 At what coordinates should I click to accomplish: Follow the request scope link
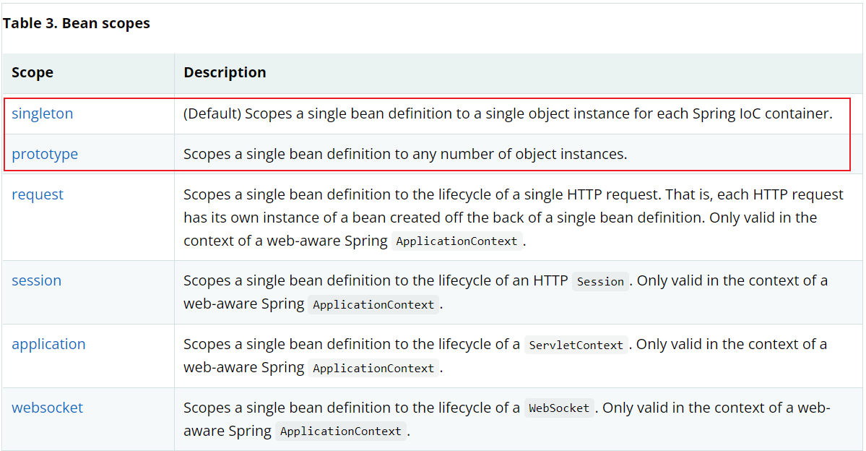38,194
